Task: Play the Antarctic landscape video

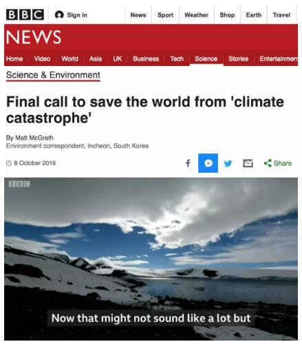Action: tap(151, 259)
